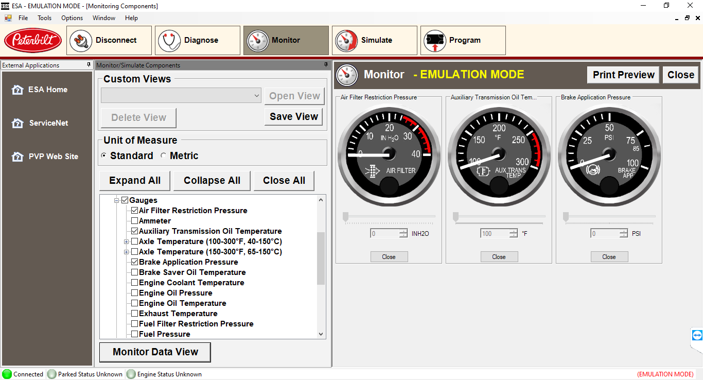Click the PVP Web Site icon
This screenshot has width=703, height=380.
point(17,157)
